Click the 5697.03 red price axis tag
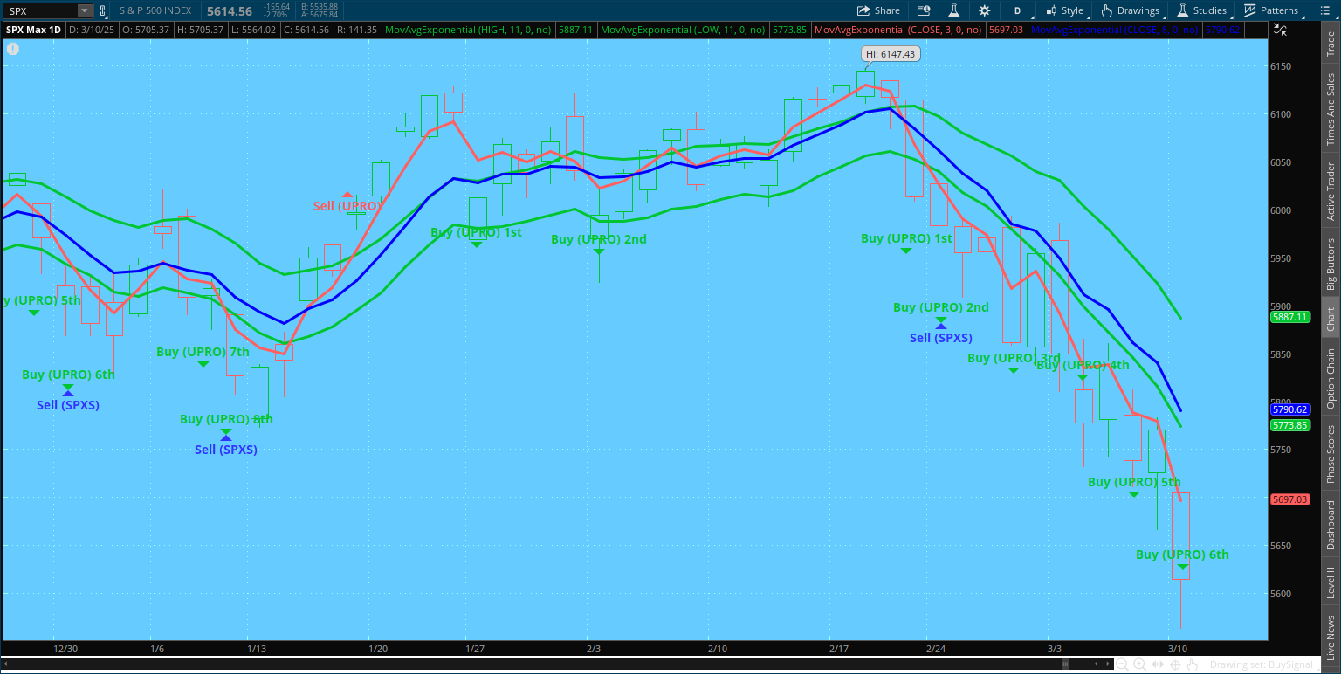1341x674 pixels. click(x=1289, y=499)
